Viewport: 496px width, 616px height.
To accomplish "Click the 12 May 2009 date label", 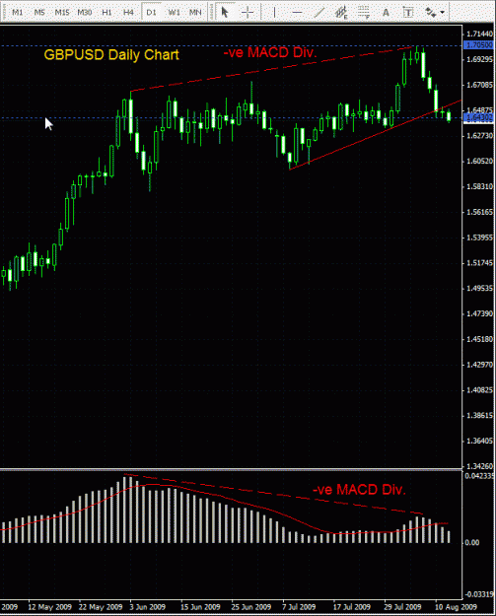I will coord(49,607).
